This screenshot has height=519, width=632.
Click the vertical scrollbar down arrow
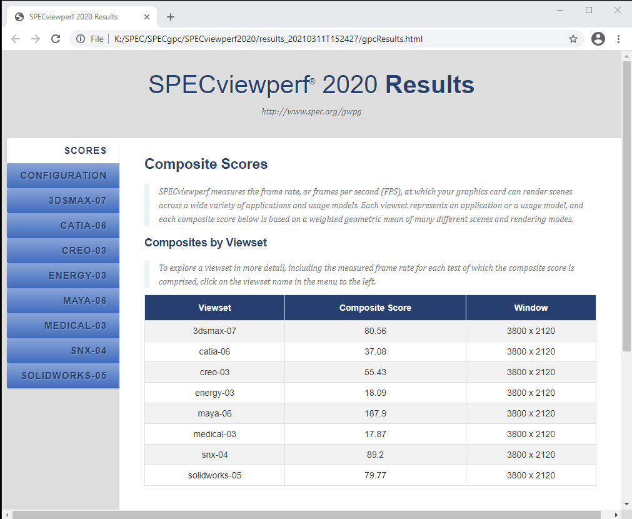coord(626,504)
